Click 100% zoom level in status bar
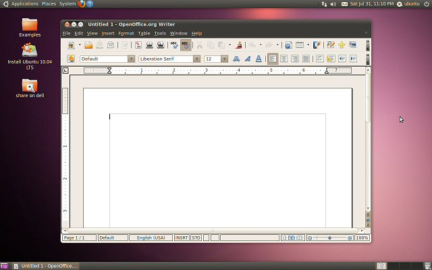Screen dimensions: 432x270 362,238
